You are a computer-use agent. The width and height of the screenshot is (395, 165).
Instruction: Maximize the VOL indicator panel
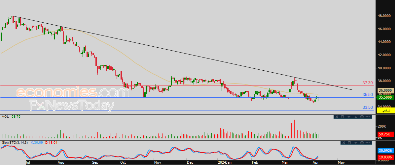[x=342, y=117]
